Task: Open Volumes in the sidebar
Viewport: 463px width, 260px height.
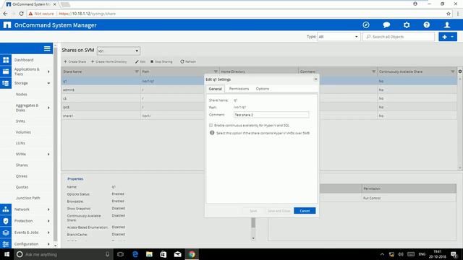Action: pos(23,132)
